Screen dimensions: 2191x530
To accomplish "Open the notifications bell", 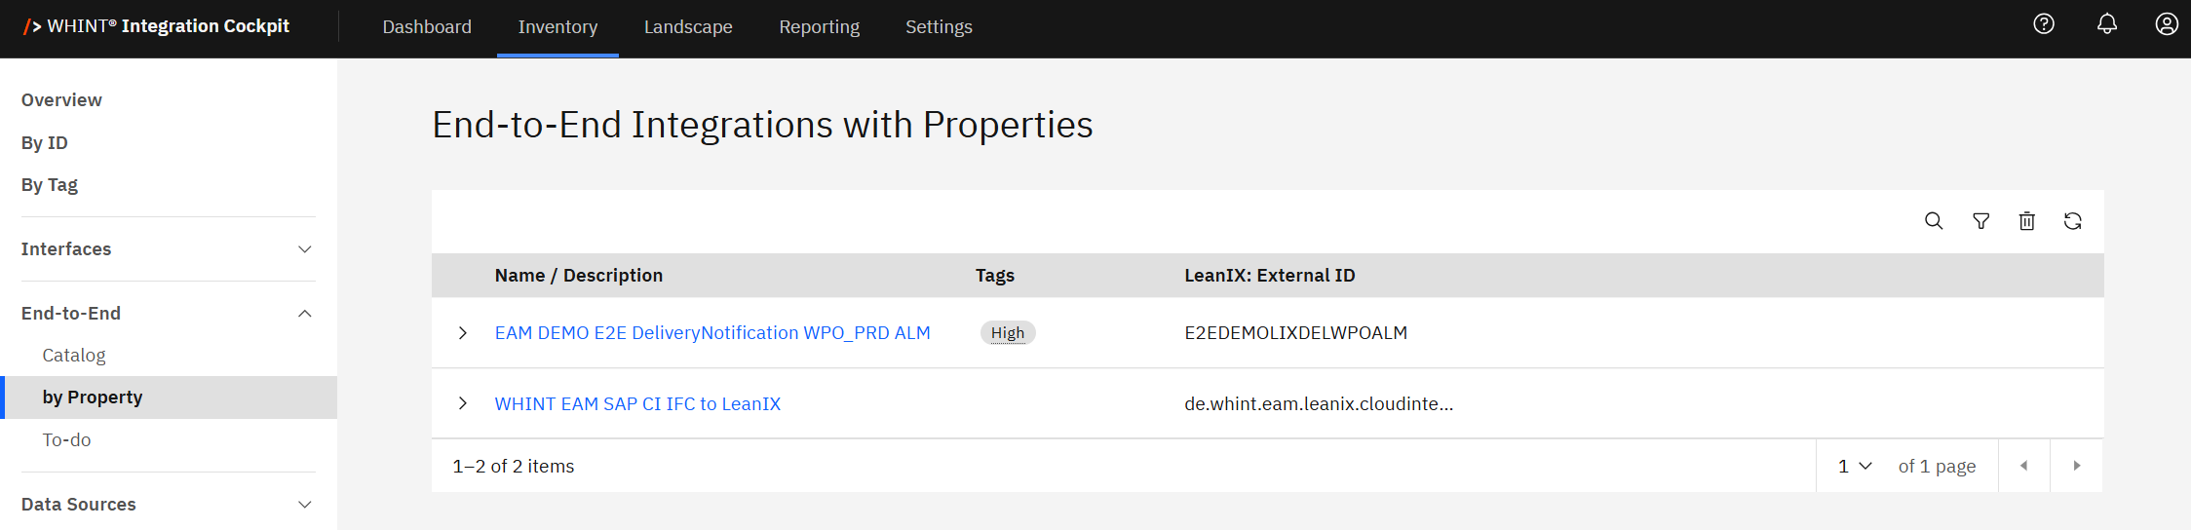I will [2107, 24].
